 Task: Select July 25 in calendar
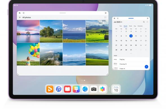136,45
